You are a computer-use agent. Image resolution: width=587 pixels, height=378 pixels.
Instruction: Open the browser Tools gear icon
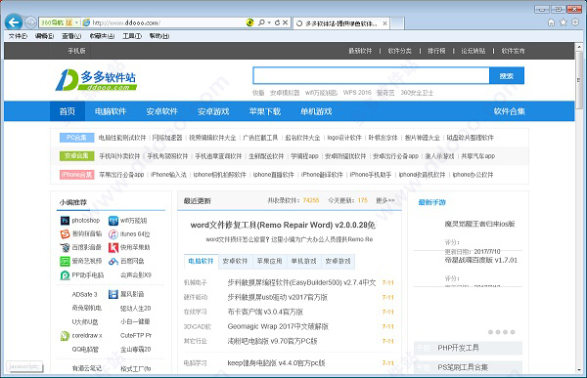(x=575, y=22)
